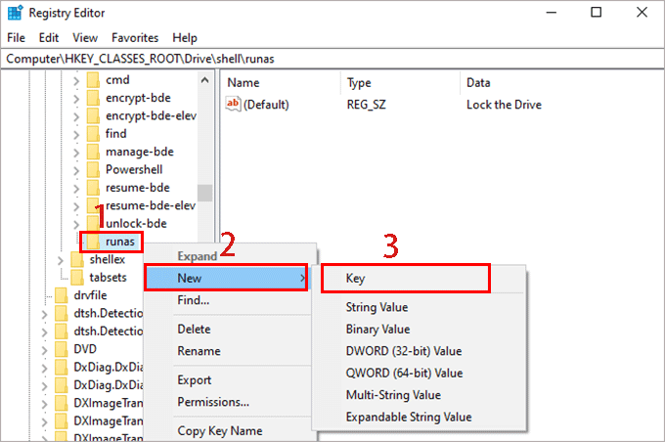Click the drvfile folder icon
The height and width of the screenshot is (442, 665).
coord(61,294)
